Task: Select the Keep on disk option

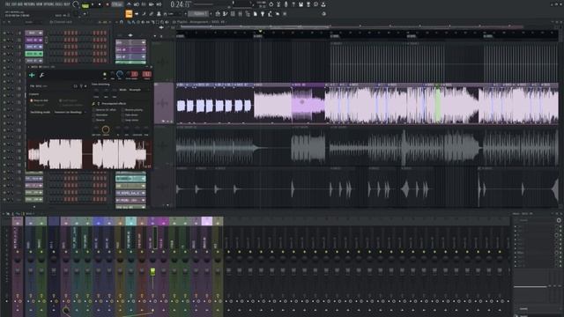Action: [39, 100]
